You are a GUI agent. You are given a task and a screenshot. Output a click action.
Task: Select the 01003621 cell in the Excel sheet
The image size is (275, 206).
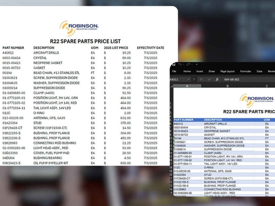pos(187,142)
